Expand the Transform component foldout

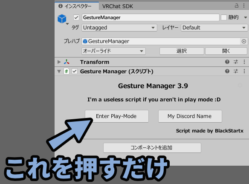tap(59, 62)
